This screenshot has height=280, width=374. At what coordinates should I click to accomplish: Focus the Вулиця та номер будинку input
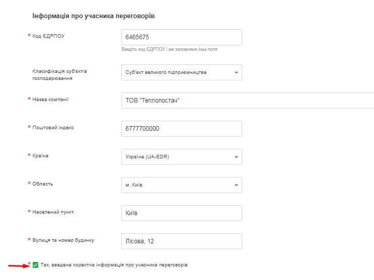[x=181, y=241]
